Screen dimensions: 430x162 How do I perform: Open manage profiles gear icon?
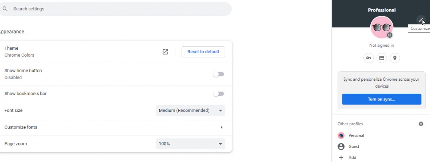421,124
